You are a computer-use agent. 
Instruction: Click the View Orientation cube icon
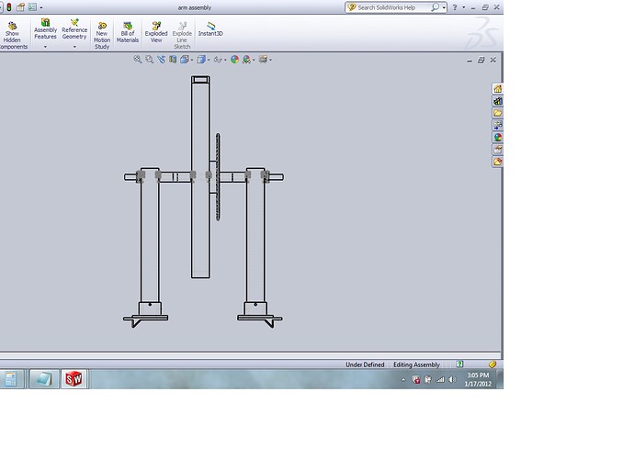point(185,60)
